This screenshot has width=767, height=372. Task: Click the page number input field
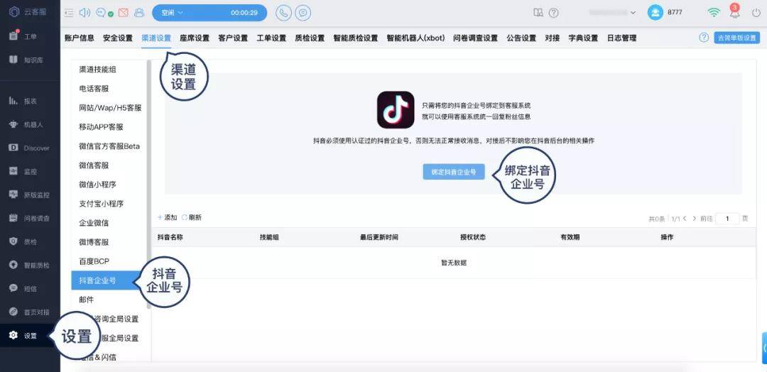(727, 219)
